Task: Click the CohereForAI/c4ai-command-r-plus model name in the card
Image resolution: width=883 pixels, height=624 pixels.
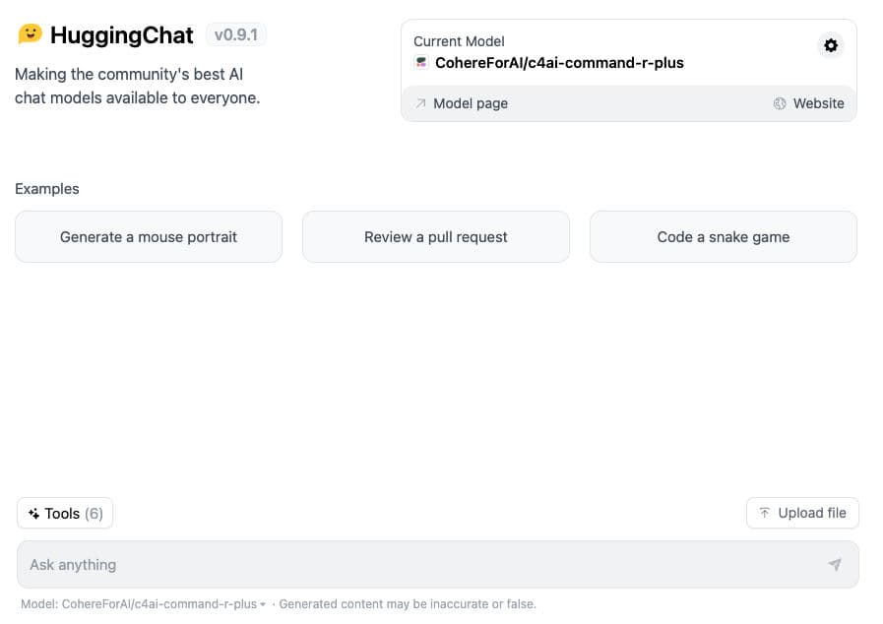Action: (559, 63)
